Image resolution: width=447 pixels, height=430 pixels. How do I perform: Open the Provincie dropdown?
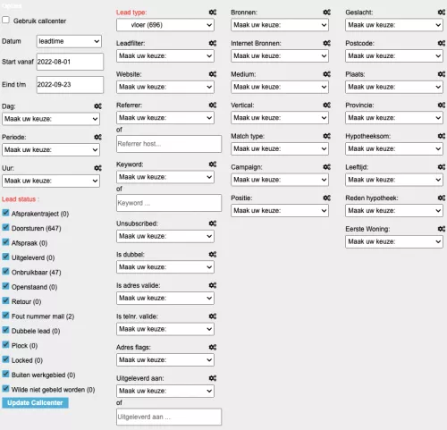click(394, 118)
